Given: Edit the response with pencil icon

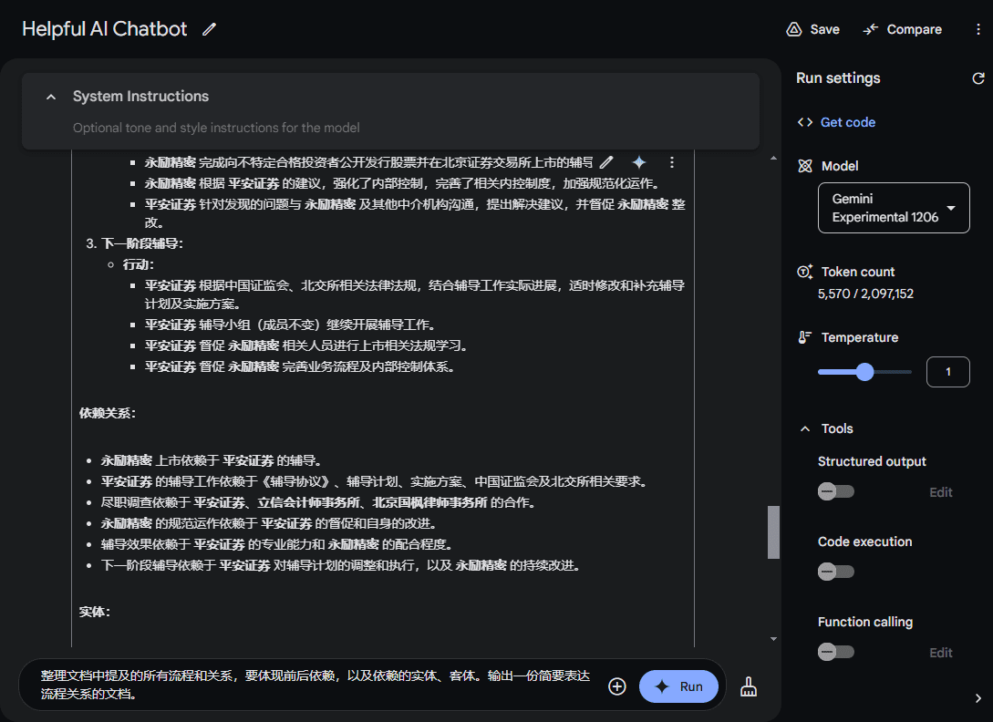Looking at the screenshot, I should tap(606, 162).
